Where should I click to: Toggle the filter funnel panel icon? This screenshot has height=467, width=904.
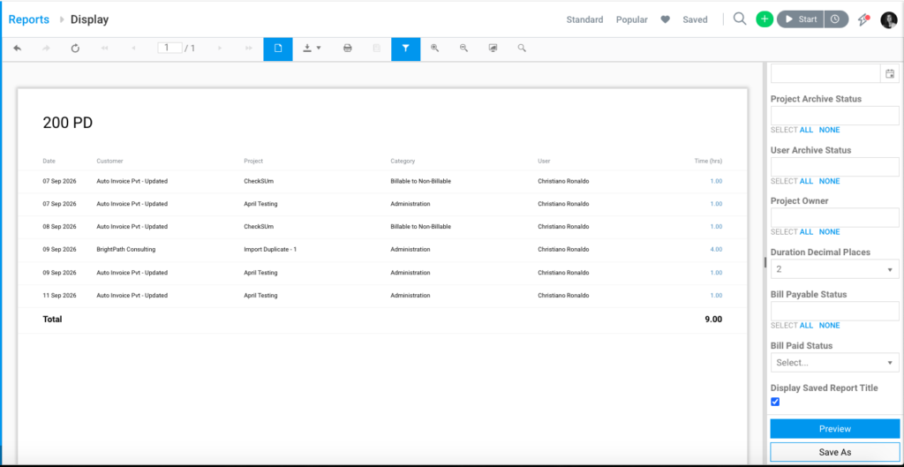coord(406,49)
